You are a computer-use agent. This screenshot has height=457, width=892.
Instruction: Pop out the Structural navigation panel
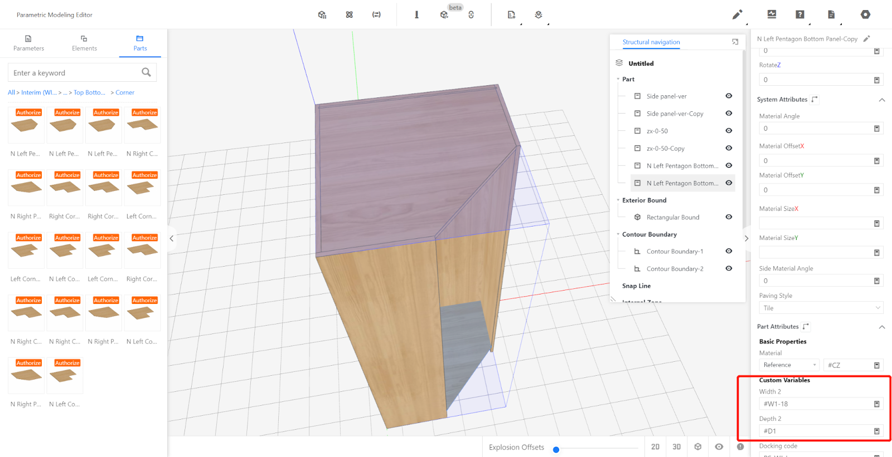tap(735, 42)
